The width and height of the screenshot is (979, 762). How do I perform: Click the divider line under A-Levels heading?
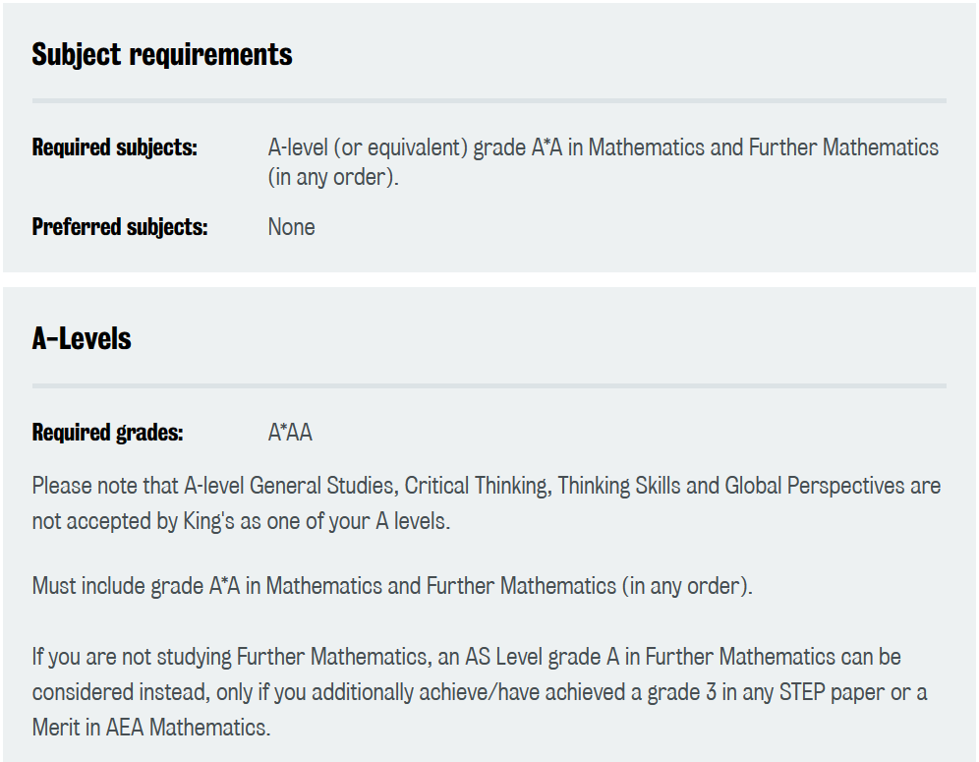(489, 386)
